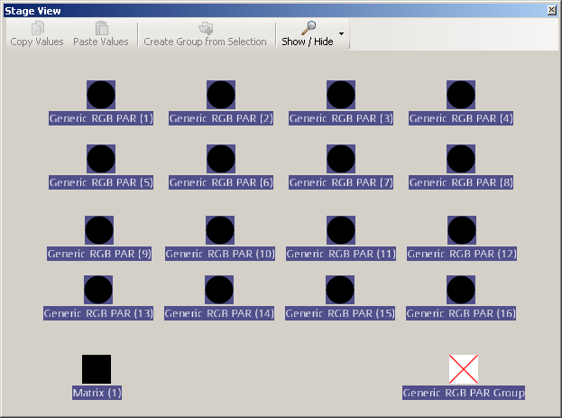Screen dimensions: 562x418
Task: Click the Generic RGB PAR (1) fixture icon
Action: (x=101, y=95)
